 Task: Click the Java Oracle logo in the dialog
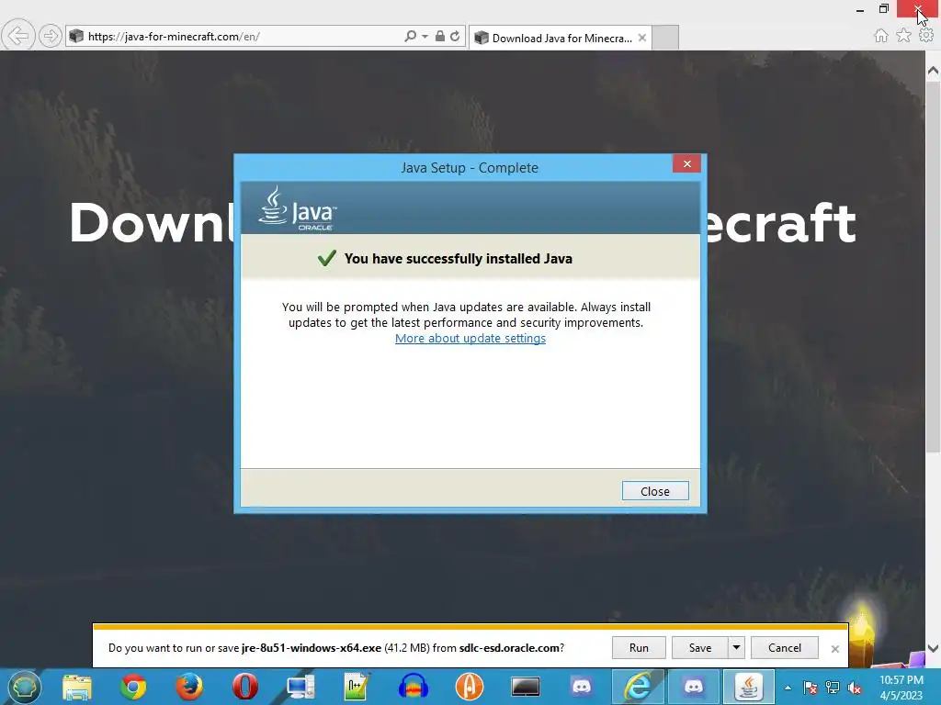[297, 208]
